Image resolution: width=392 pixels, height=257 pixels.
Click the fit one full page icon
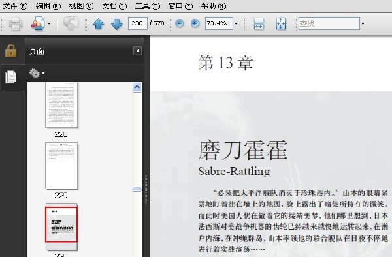[281, 23]
